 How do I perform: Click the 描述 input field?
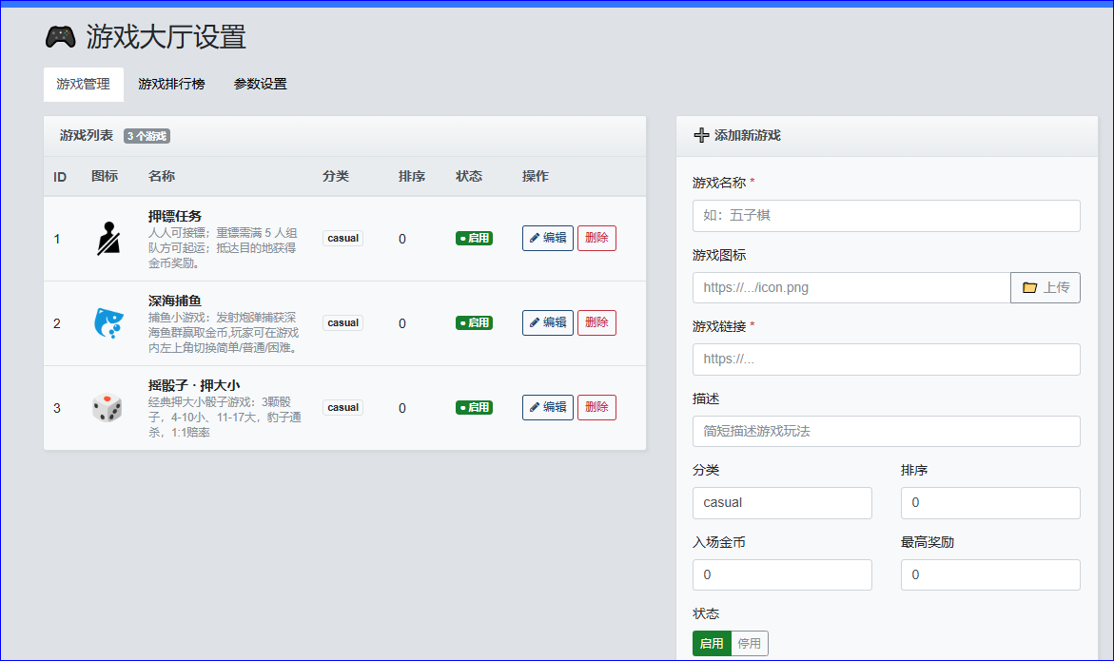tap(886, 431)
